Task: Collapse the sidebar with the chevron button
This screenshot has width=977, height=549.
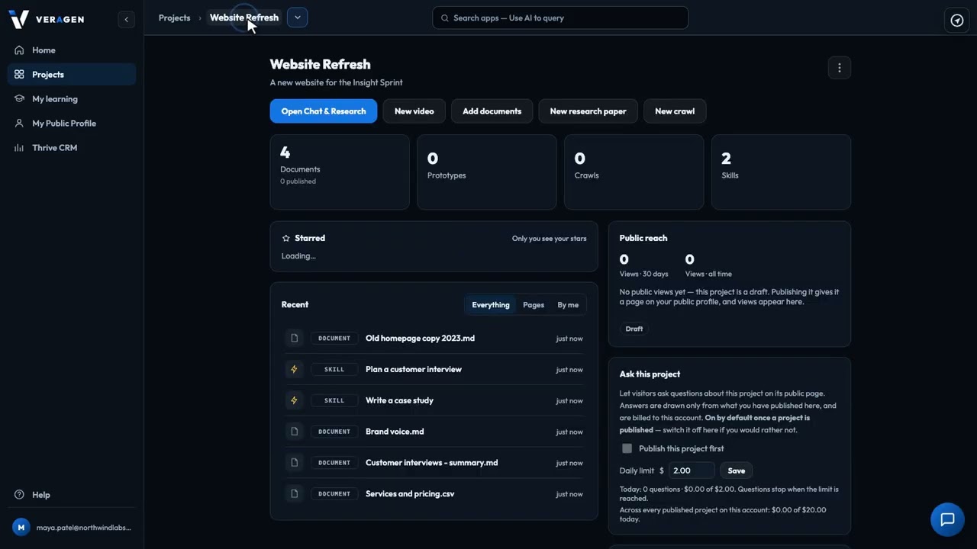Action: (x=126, y=19)
